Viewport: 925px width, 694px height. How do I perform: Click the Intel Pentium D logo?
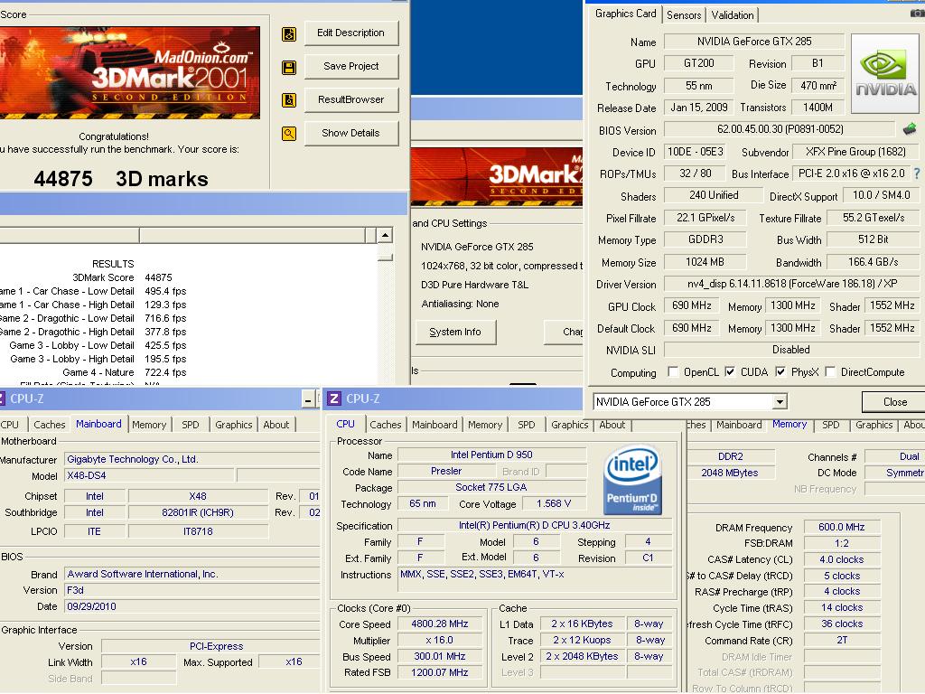point(631,481)
